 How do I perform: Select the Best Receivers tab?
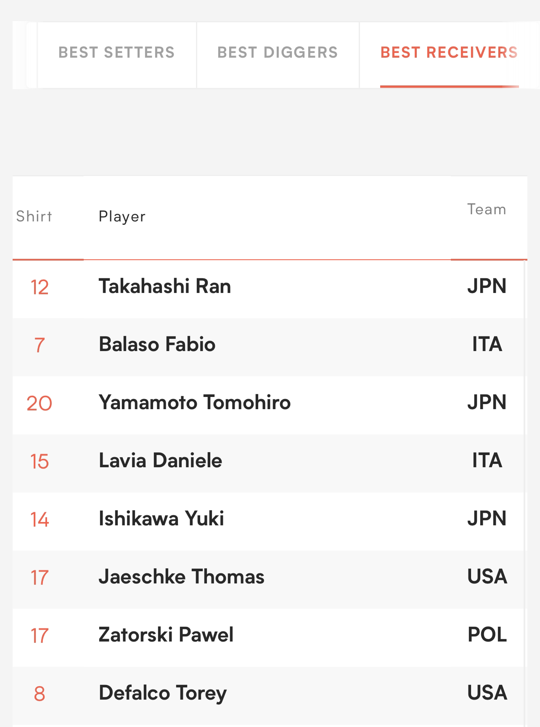[x=449, y=53]
